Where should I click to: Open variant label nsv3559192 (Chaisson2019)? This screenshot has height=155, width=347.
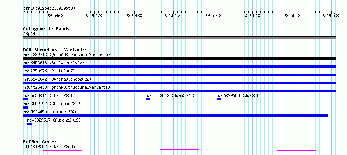pos(53,104)
